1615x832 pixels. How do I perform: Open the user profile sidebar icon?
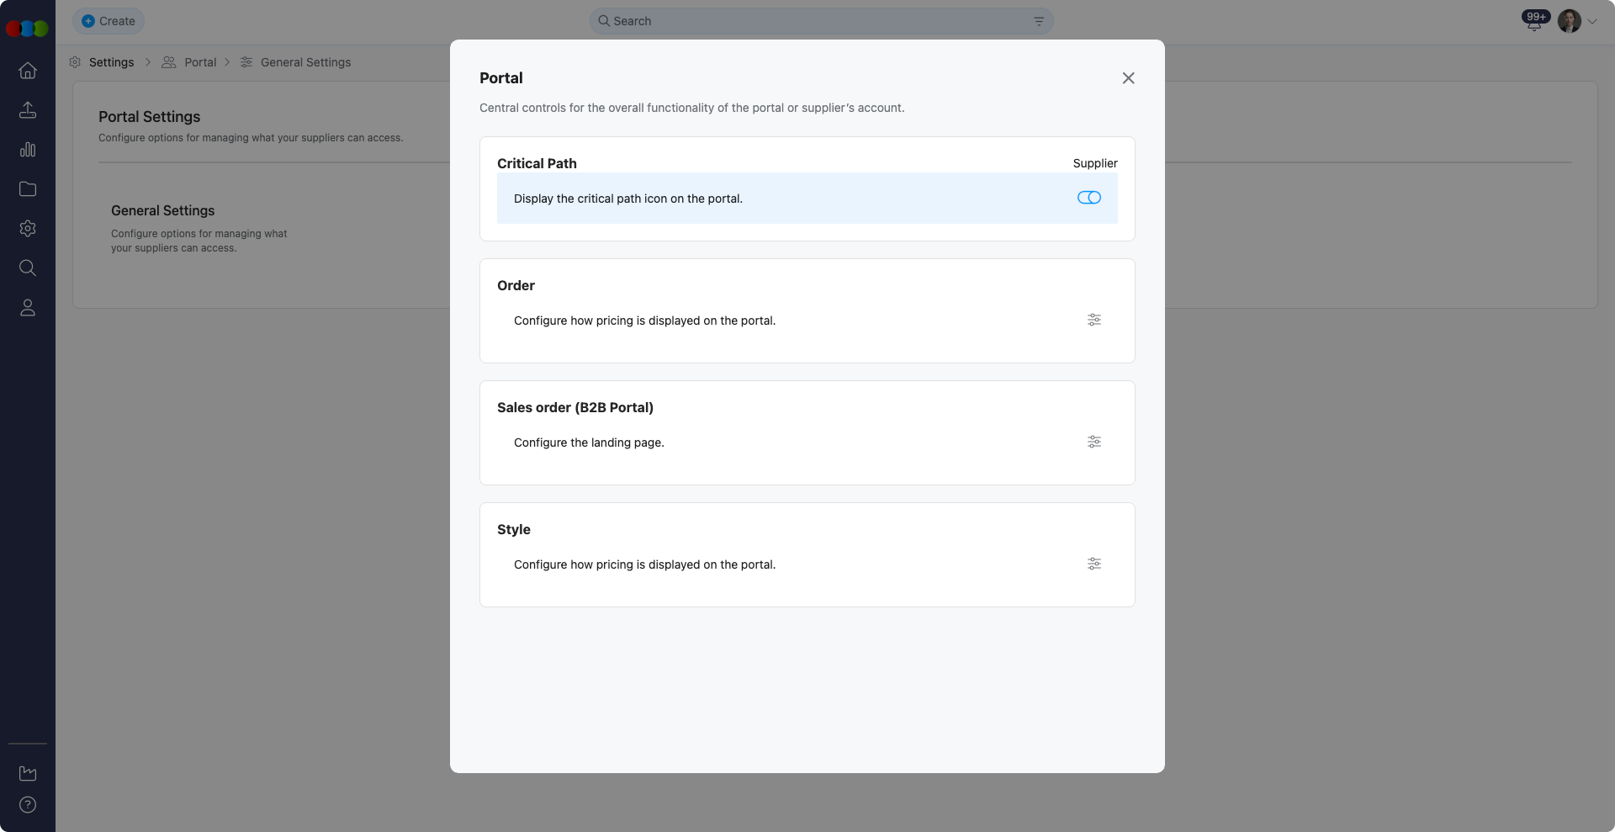point(28,308)
